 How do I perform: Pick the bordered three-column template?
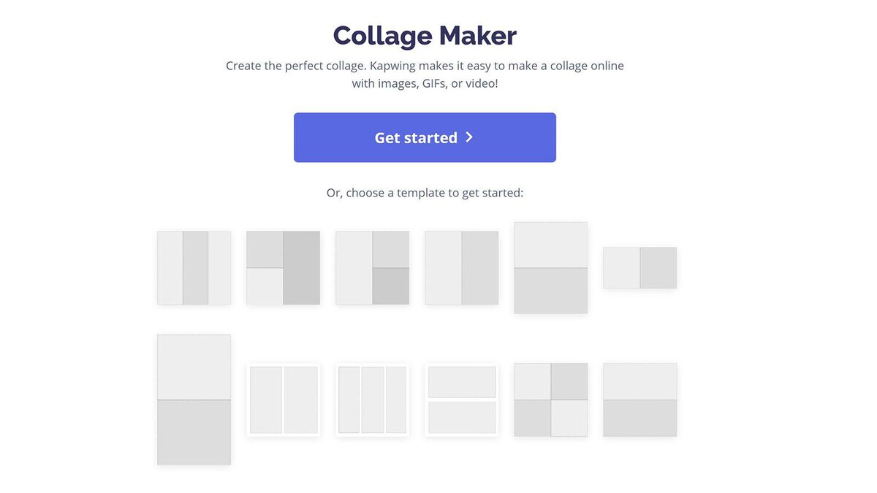pos(372,400)
